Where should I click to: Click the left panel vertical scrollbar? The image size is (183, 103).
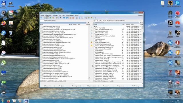tap(89, 53)
